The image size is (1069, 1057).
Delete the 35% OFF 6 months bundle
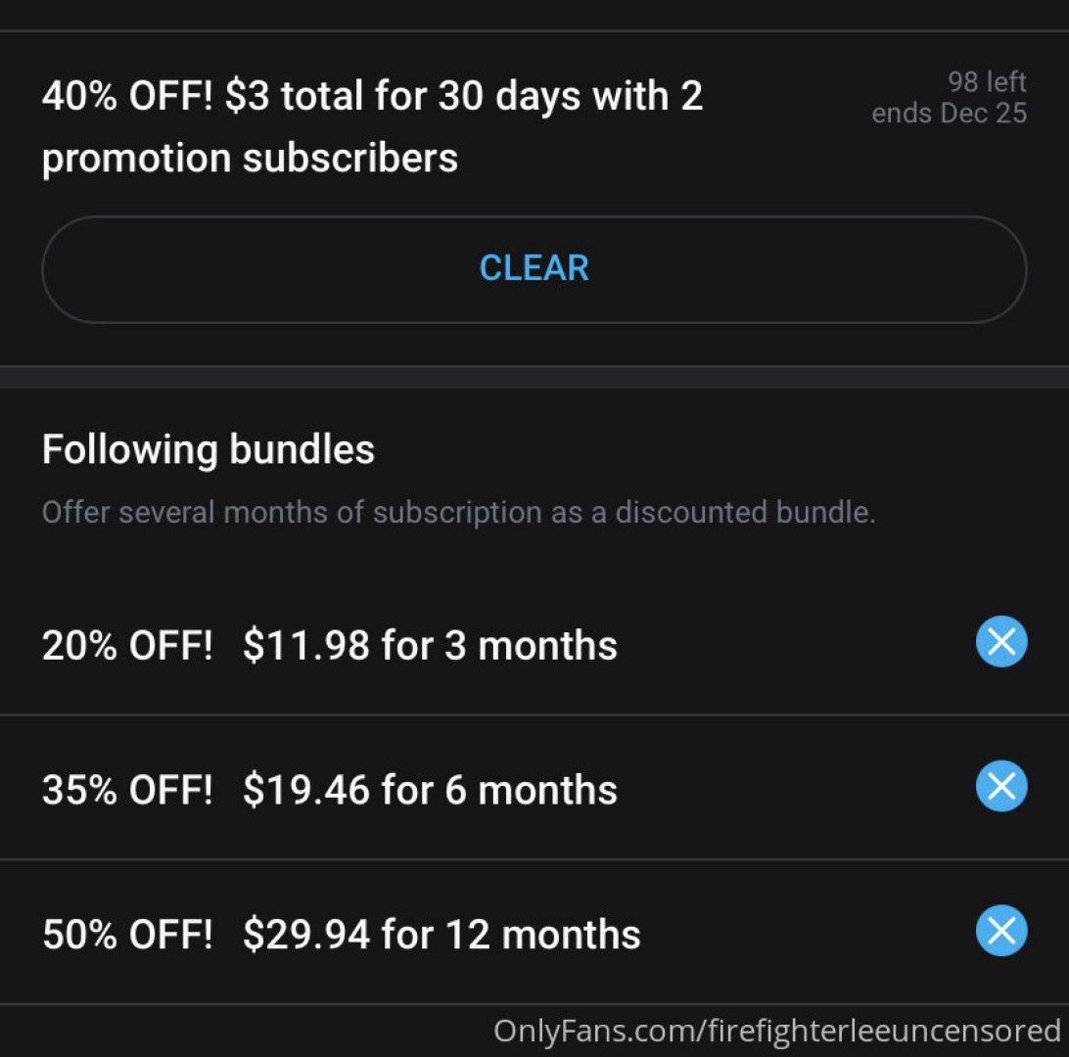tap(1000, 787)
